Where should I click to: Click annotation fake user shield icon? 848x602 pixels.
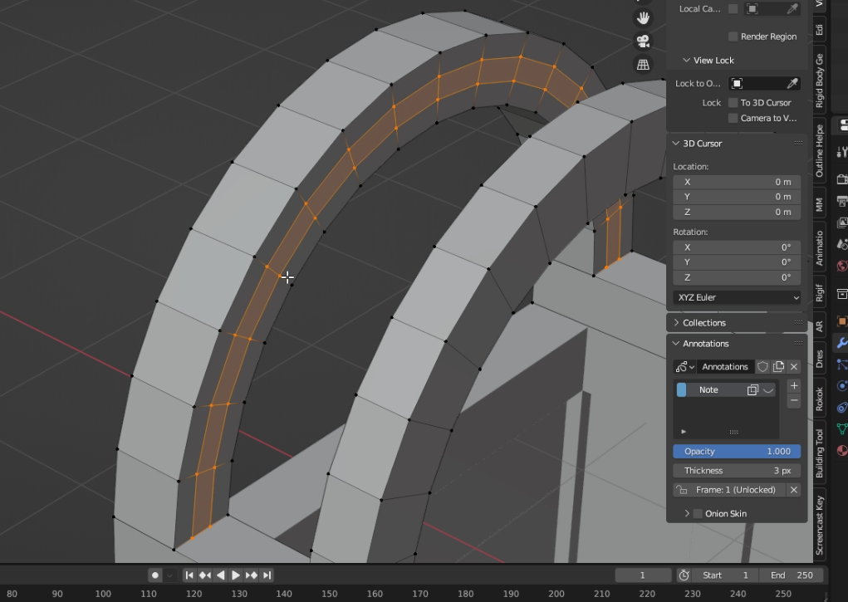click(x=762, y=367)
